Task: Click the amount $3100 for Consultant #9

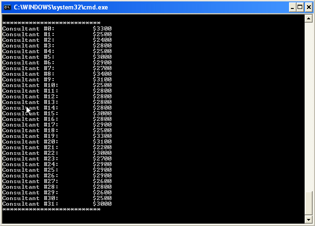Action: pyautogui.click(x=102, y=80)
